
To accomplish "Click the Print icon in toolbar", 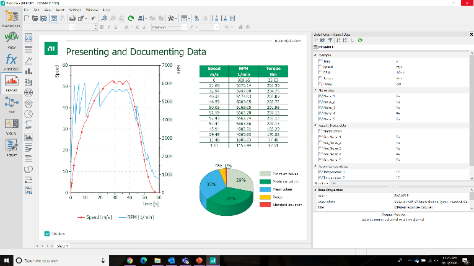I will [72, 19].
